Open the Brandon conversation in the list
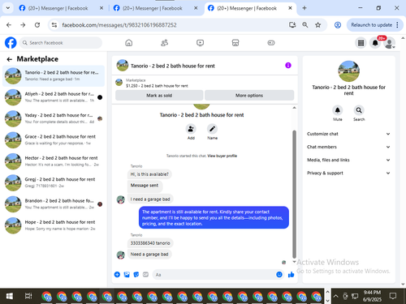This screenshot has width=406, height=304. 54,204
